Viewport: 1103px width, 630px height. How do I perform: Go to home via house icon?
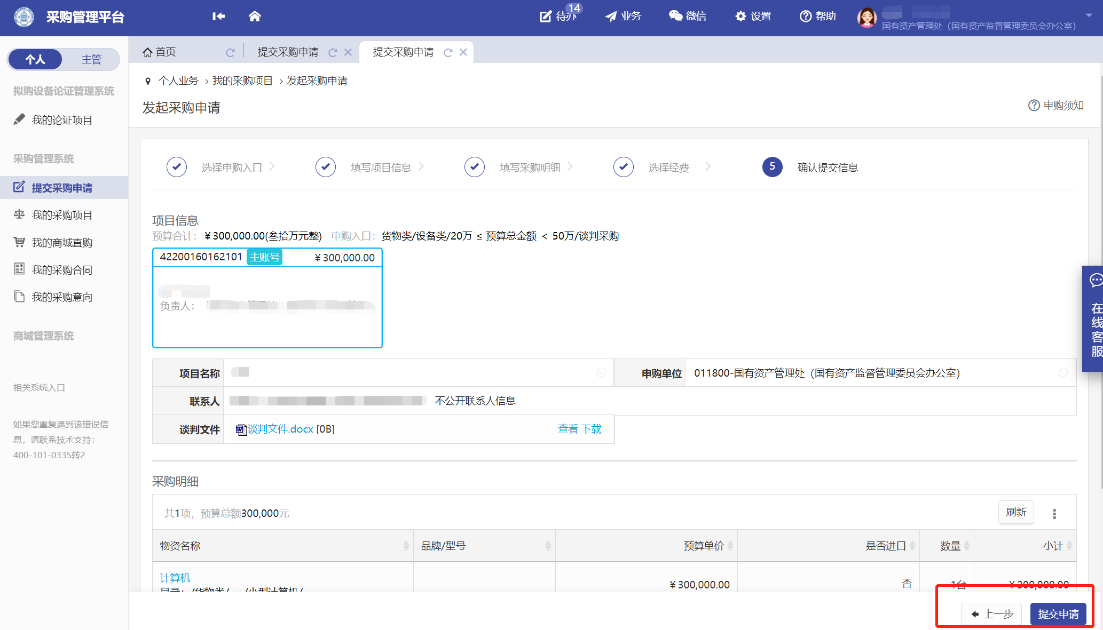(x=255, y=16)
